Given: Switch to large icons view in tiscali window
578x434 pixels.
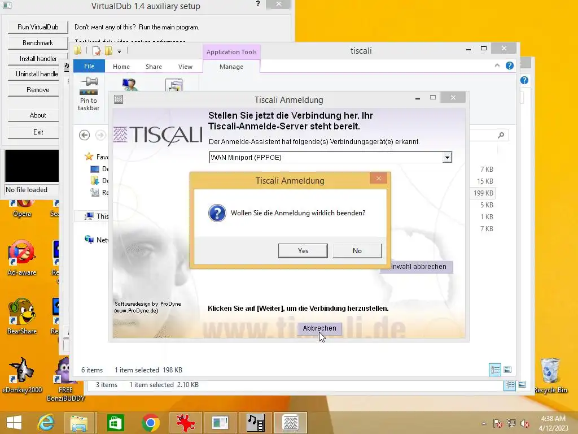Looking at the screenshot, I should click(x=507, y=370).
